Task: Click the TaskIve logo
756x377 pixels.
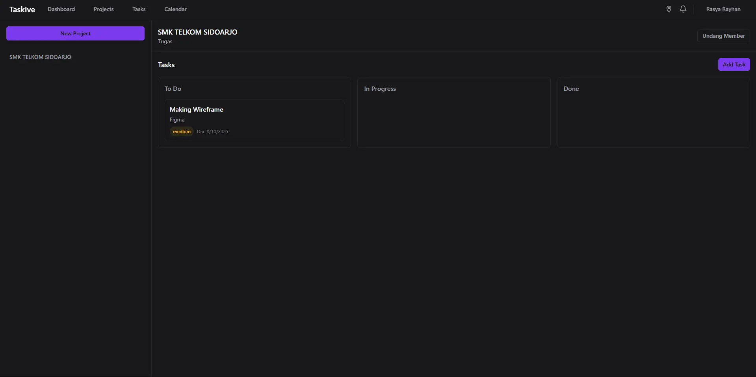Action: [x=22, y=9]
